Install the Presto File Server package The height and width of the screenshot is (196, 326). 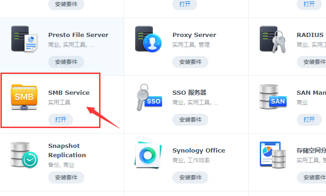tap(66, 62)
